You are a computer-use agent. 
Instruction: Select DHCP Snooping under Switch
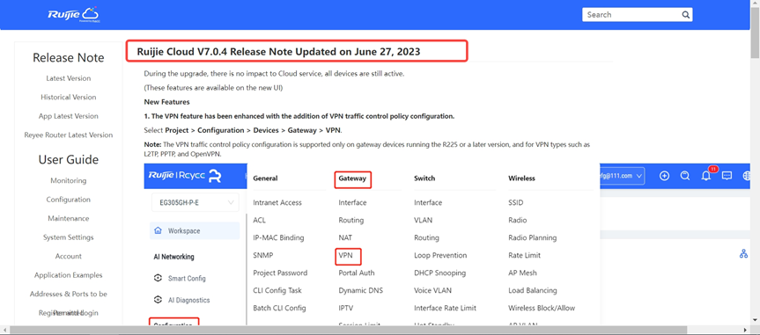click(440, 273)
